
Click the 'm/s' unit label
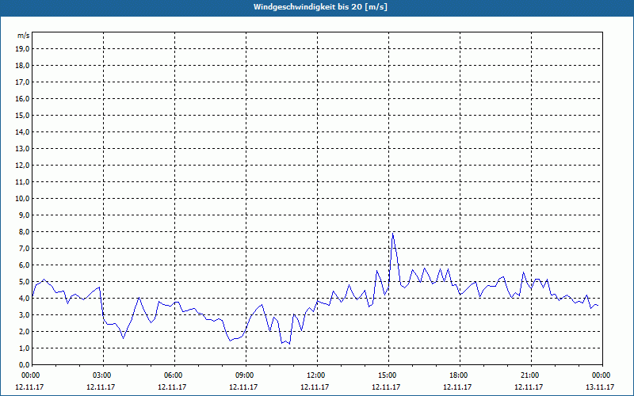pos(24,36)
